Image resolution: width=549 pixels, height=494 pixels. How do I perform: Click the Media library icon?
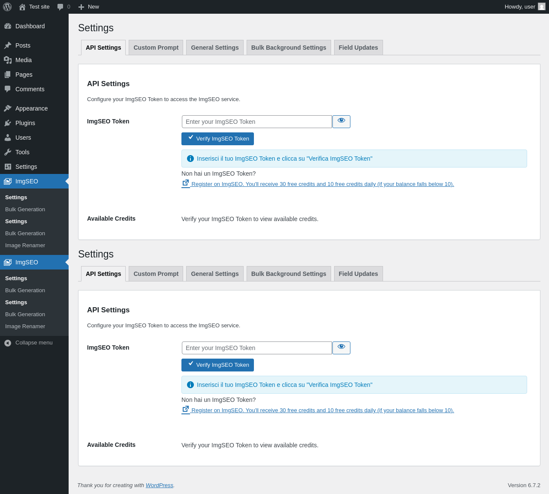(8, 60)
